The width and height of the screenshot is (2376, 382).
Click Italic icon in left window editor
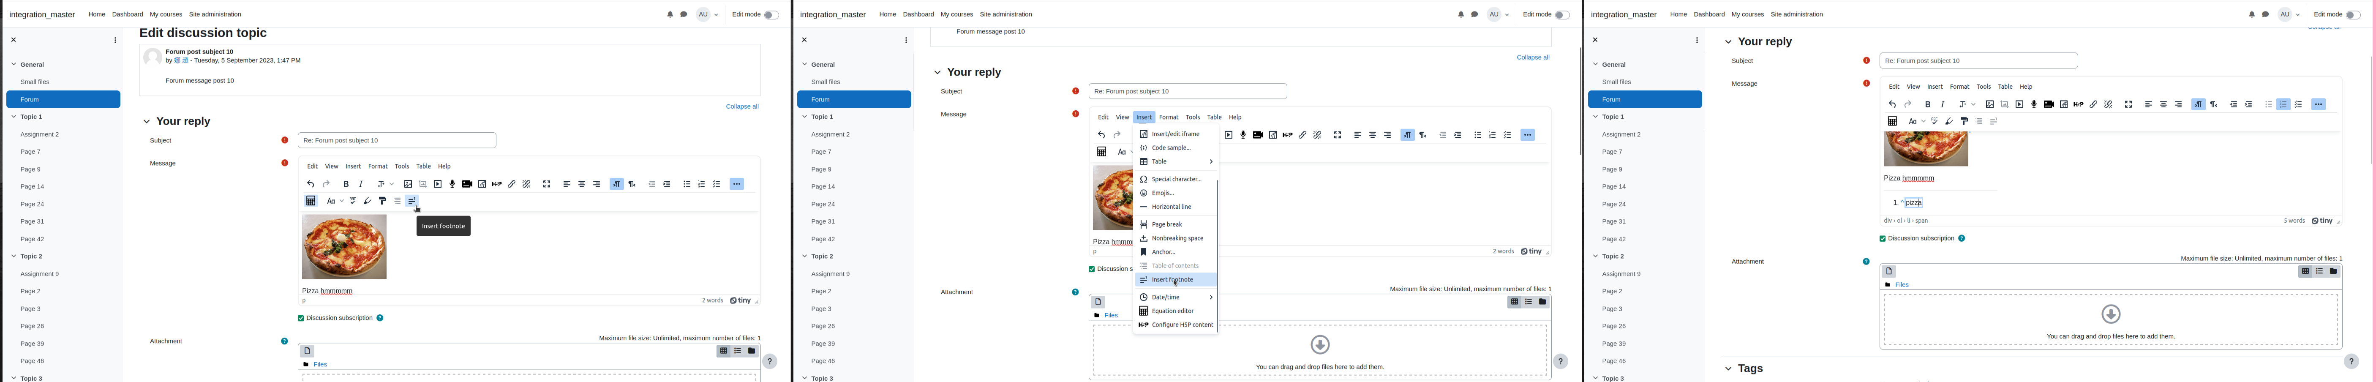tap(361, 185)
